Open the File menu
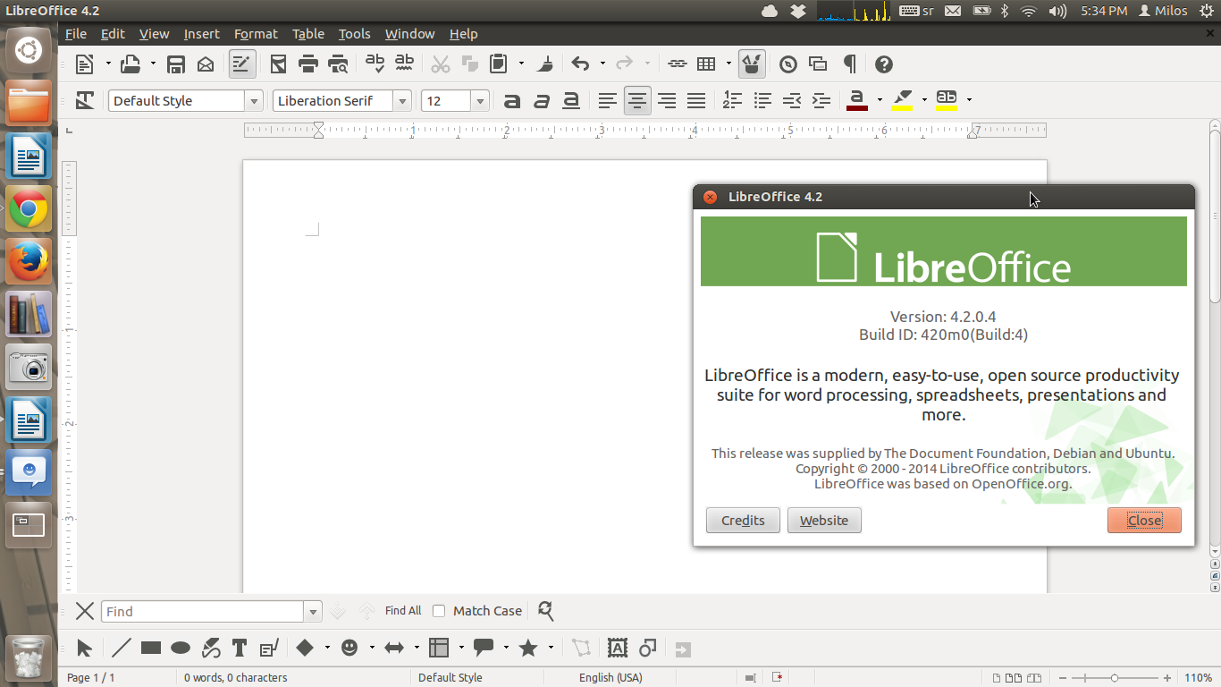The width and height of the screenshot is (1221, 687). coord(76,34)
